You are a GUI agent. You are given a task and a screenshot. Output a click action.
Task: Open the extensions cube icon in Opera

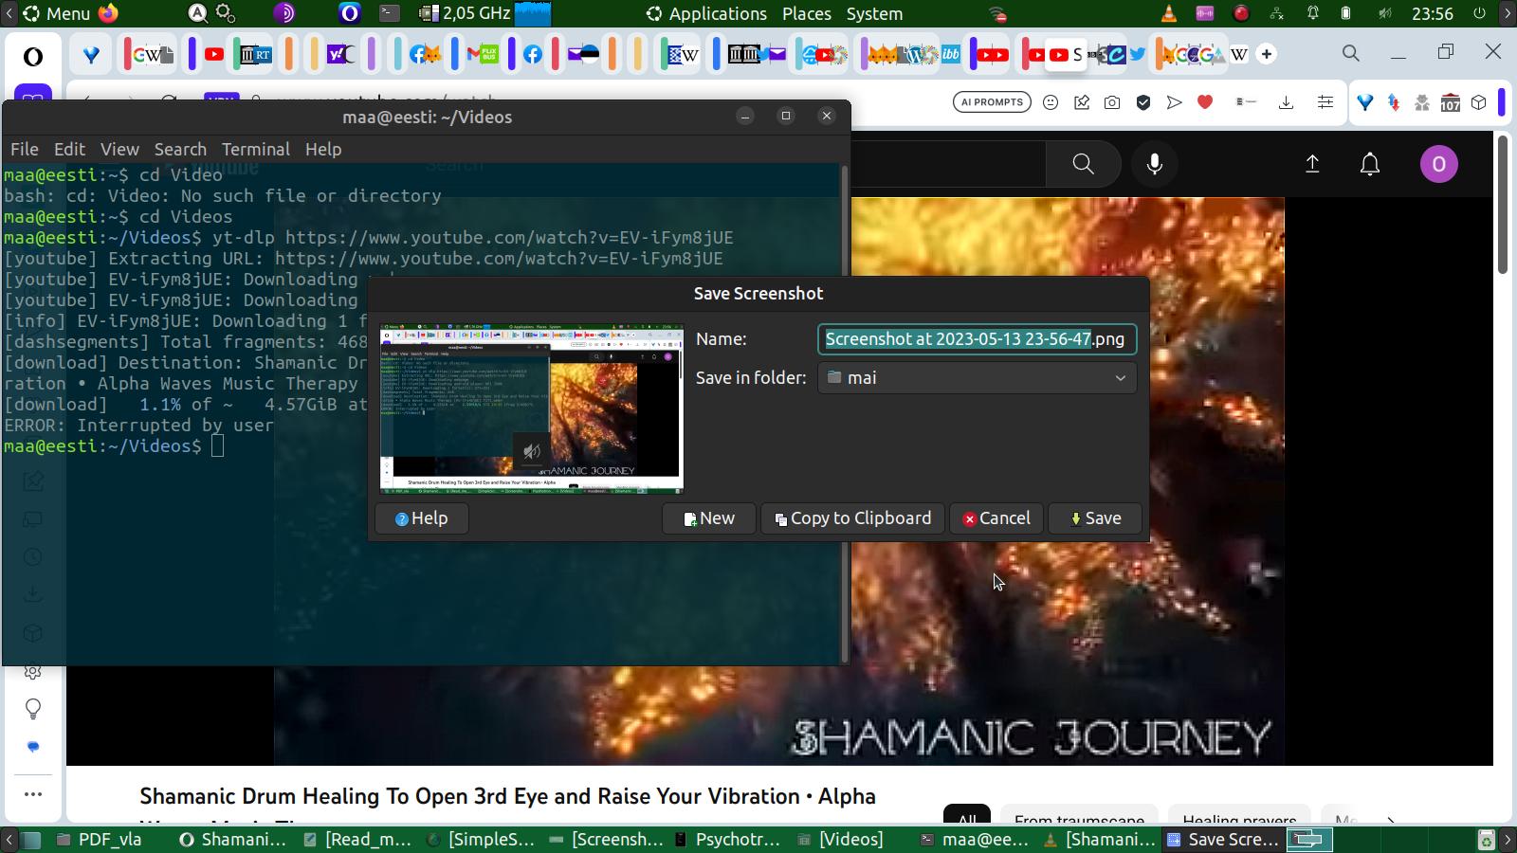[1479, 102]
